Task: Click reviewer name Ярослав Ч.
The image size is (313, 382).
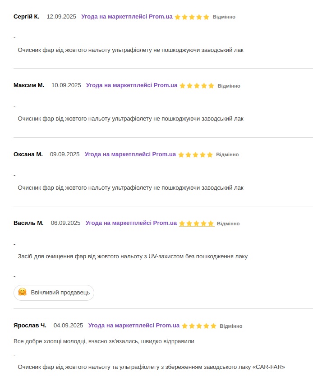Action: coord(30,326)
